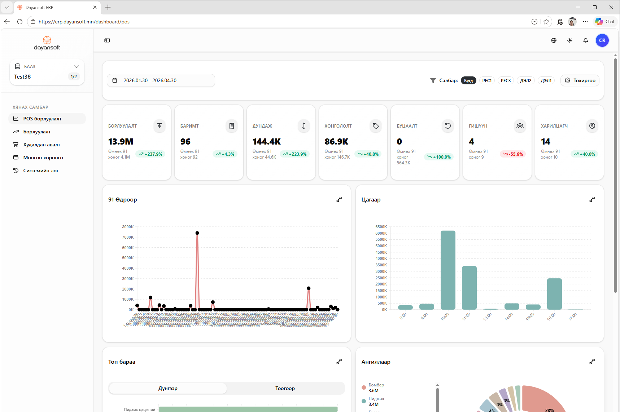Click the highest peak point in daily chart
620x412 pixels.
click(197, 233)
